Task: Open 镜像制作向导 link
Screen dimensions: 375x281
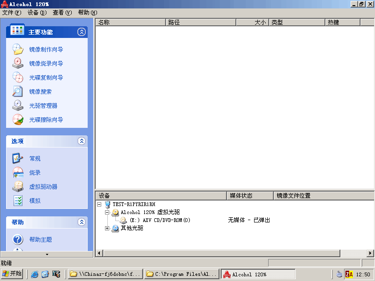Action: [46, 49]
